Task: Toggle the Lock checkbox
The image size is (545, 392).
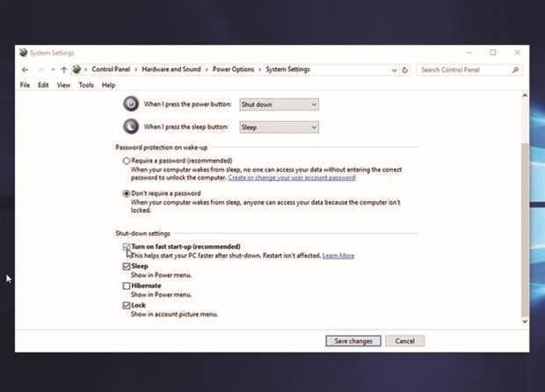Action: [x=127, y=305]
